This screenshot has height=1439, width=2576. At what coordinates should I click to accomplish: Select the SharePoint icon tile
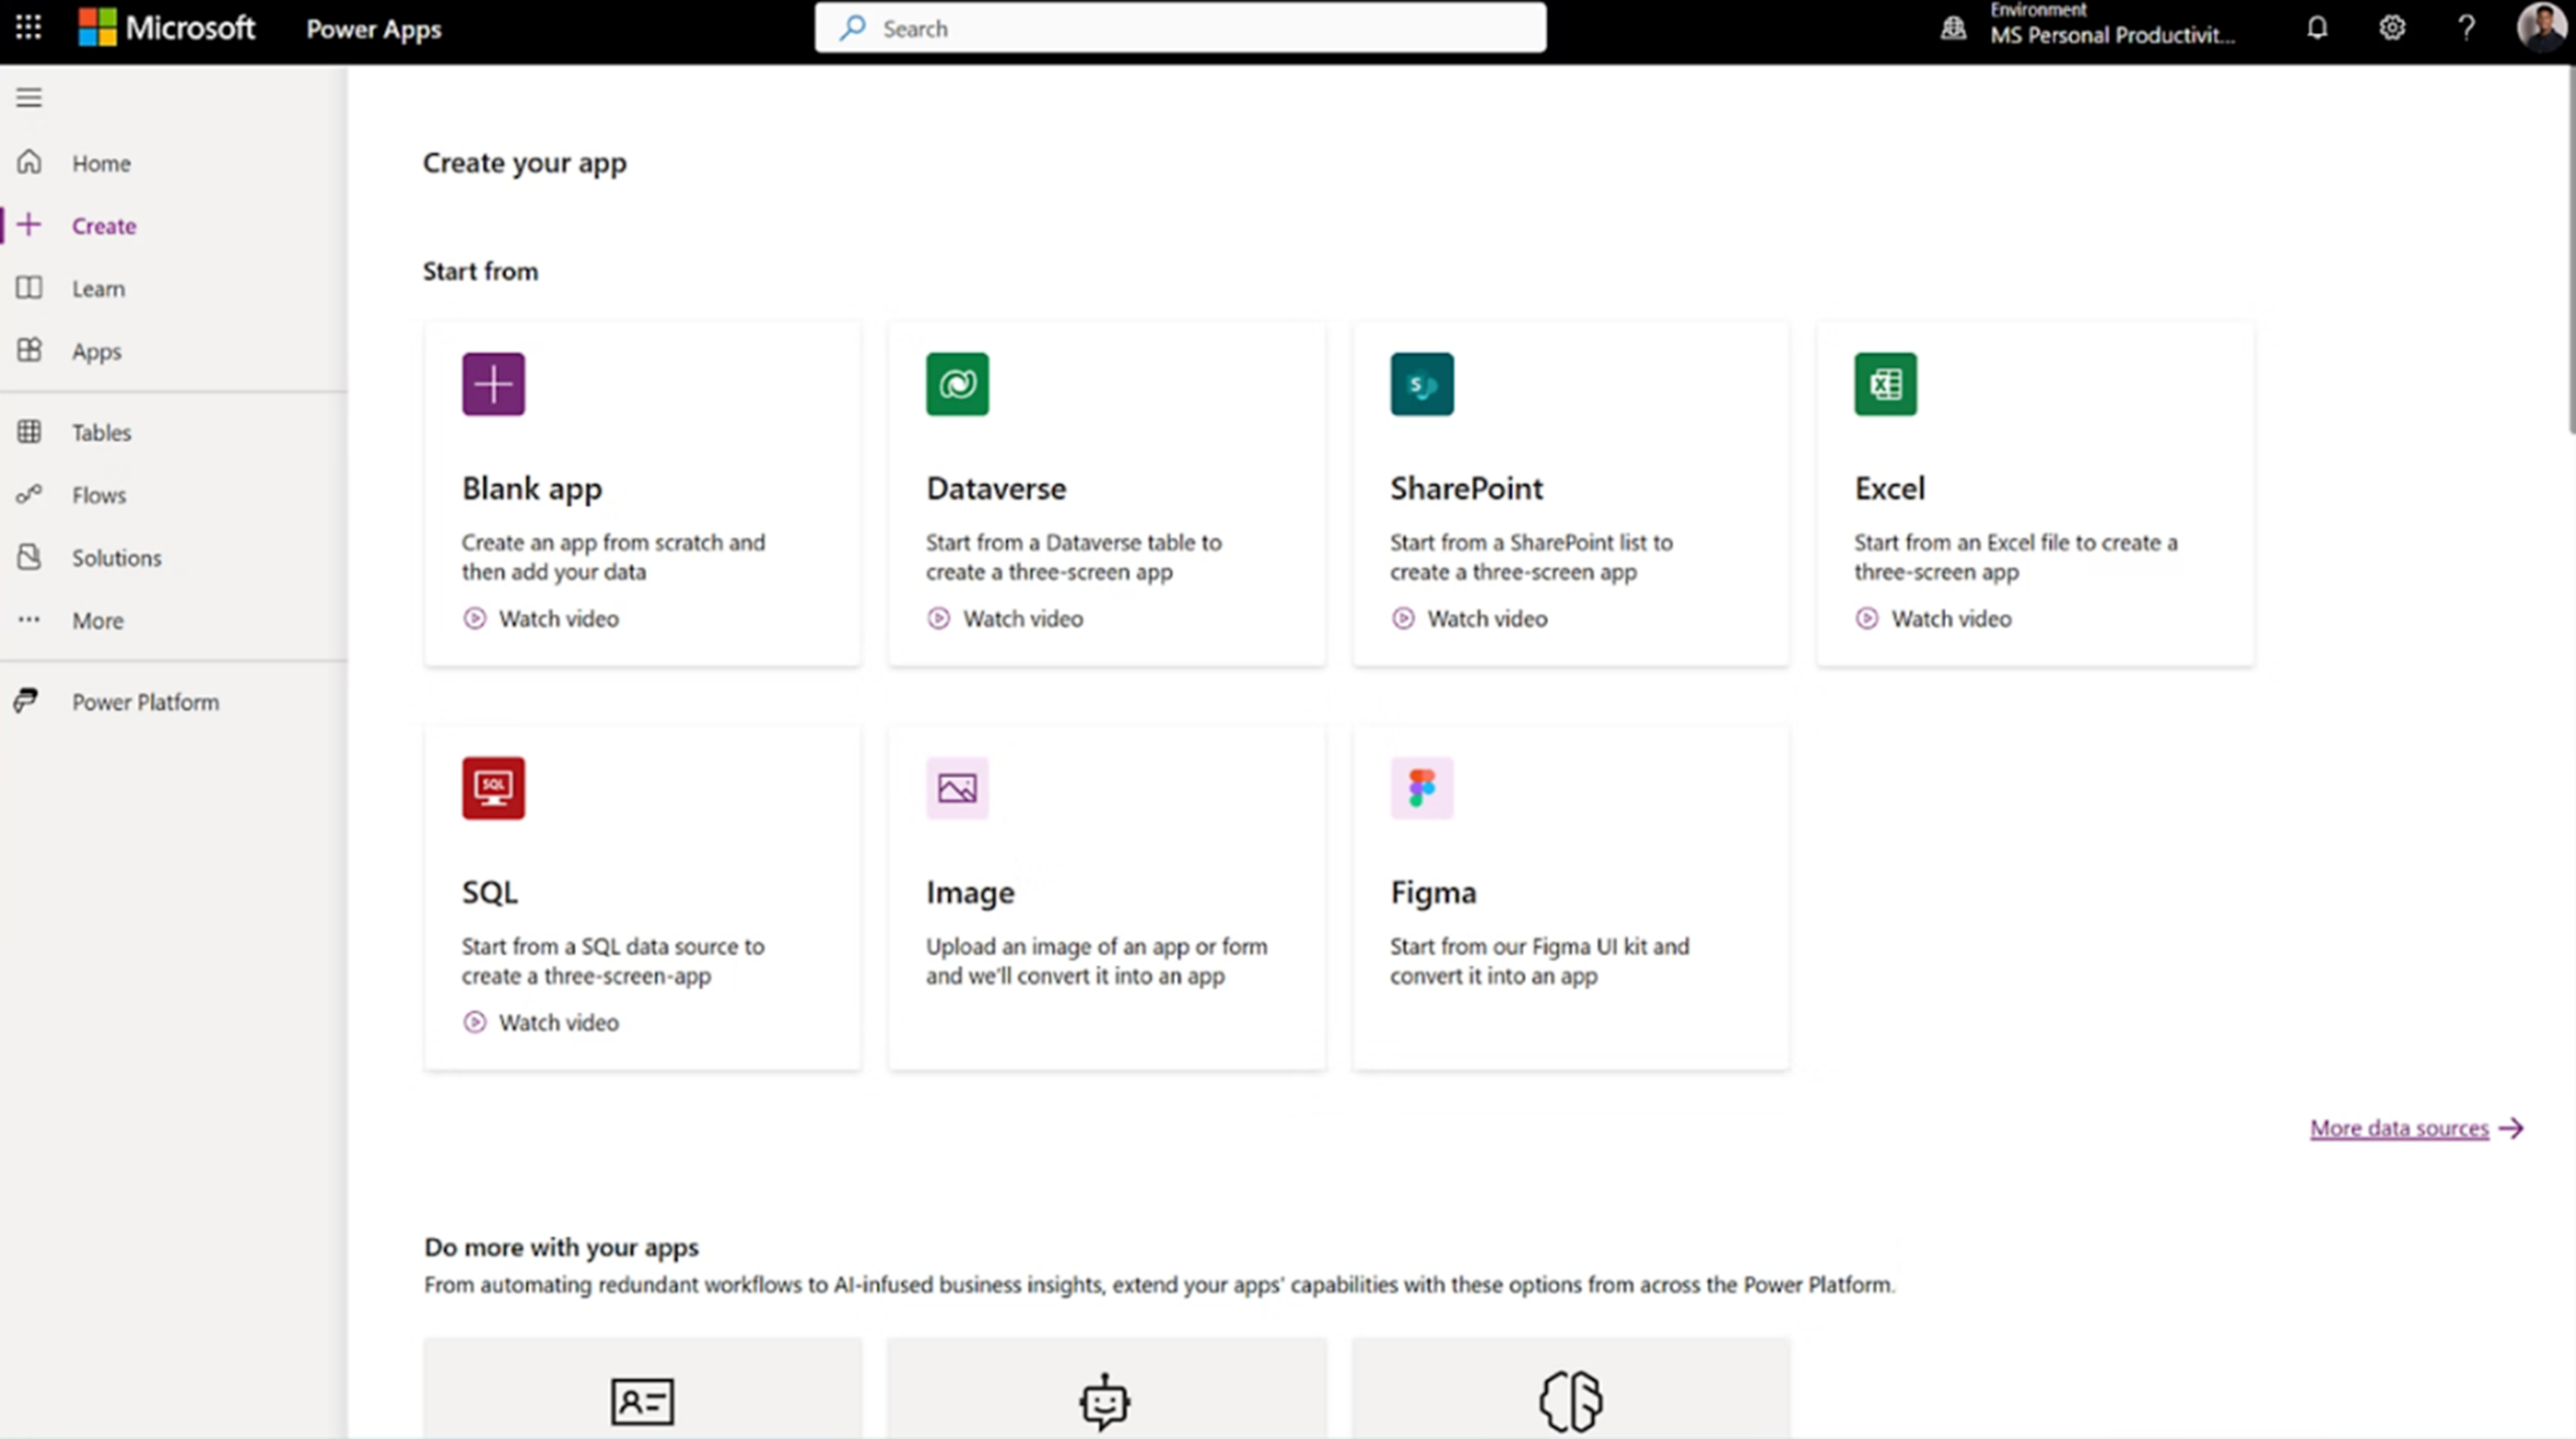point(1421,383)
